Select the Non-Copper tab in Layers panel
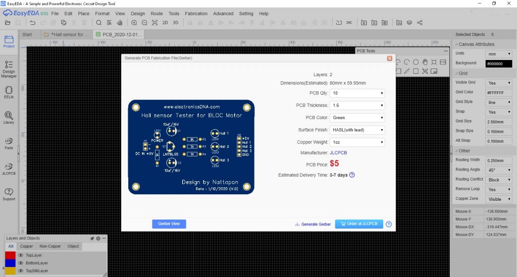The image size is (517, 277). click(x=50, y=246)
